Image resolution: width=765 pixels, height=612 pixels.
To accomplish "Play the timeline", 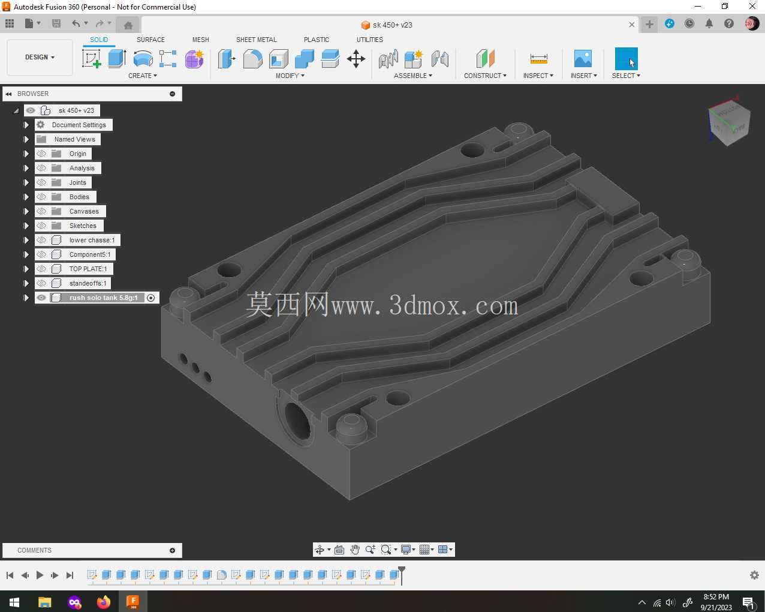I will click(x=40, y=575).
